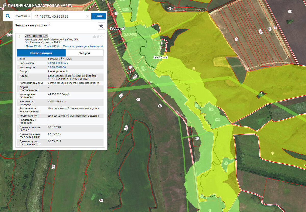Click the Земельные участки results heading
This screenshot has width=306, height=212.
31,25
